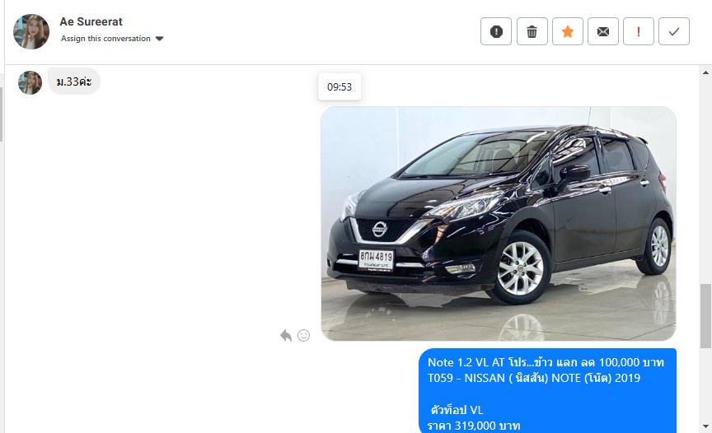Click the blue 'Note 1.2 VL AT' message bubble
This screenshot has width=712, height=433.
click(x=548, y=391)
